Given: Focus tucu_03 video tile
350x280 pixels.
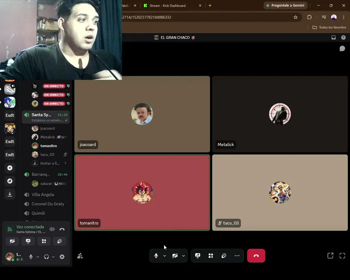Looking at the screenshot, I should (x=280, y=192).
